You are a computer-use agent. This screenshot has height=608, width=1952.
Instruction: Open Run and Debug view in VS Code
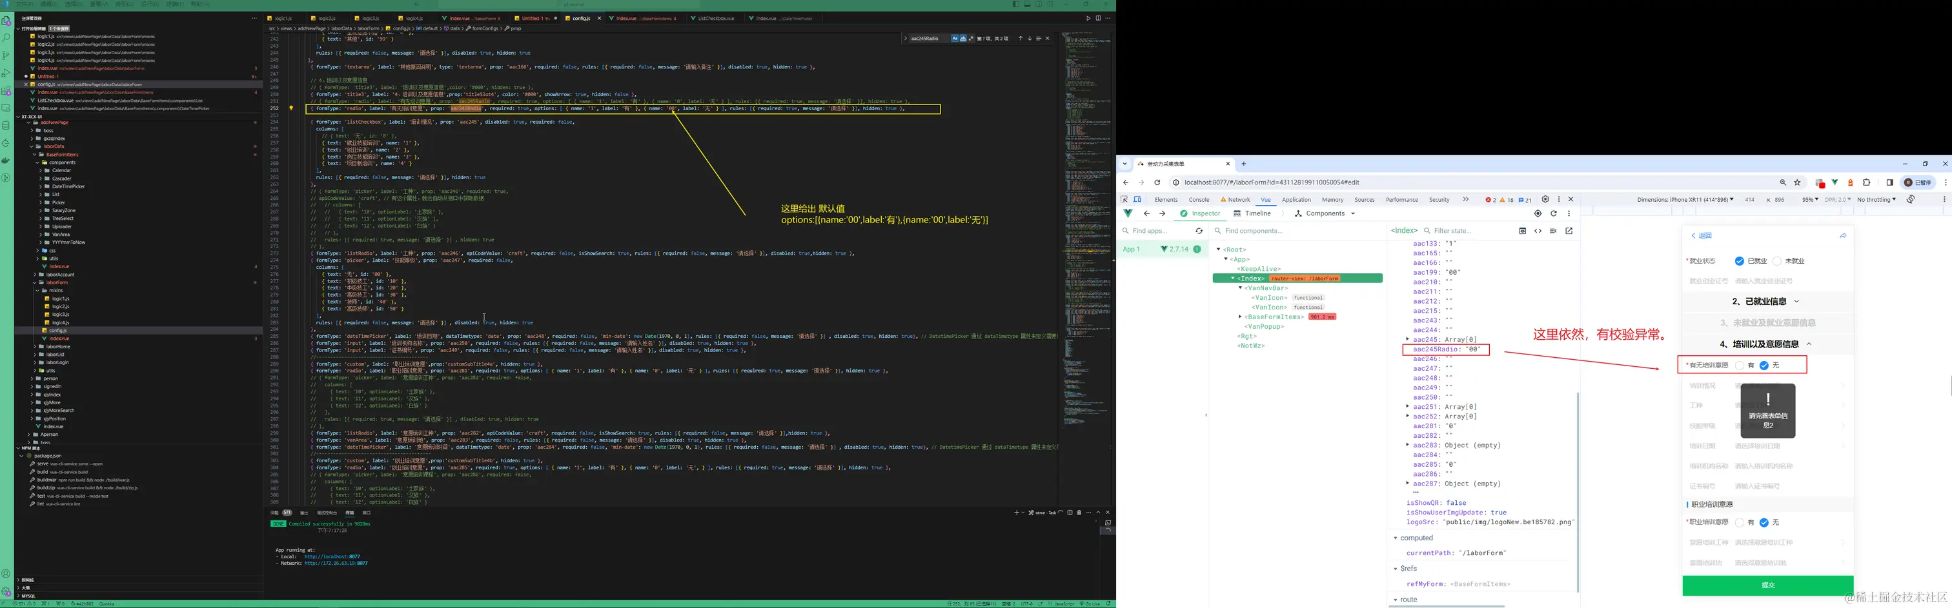(7, 74)
